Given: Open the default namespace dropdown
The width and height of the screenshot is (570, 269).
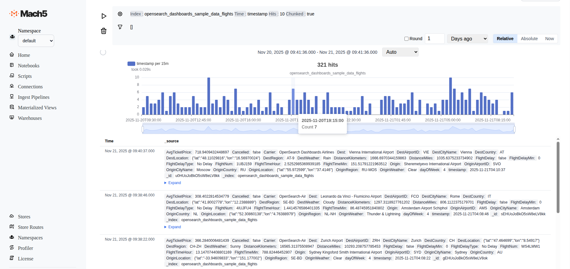Looking at the screenshot, I should click(x=36, y=41).
